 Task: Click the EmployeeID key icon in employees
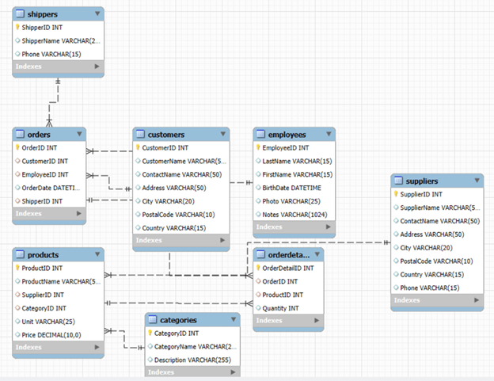click(x=258, y=147)
